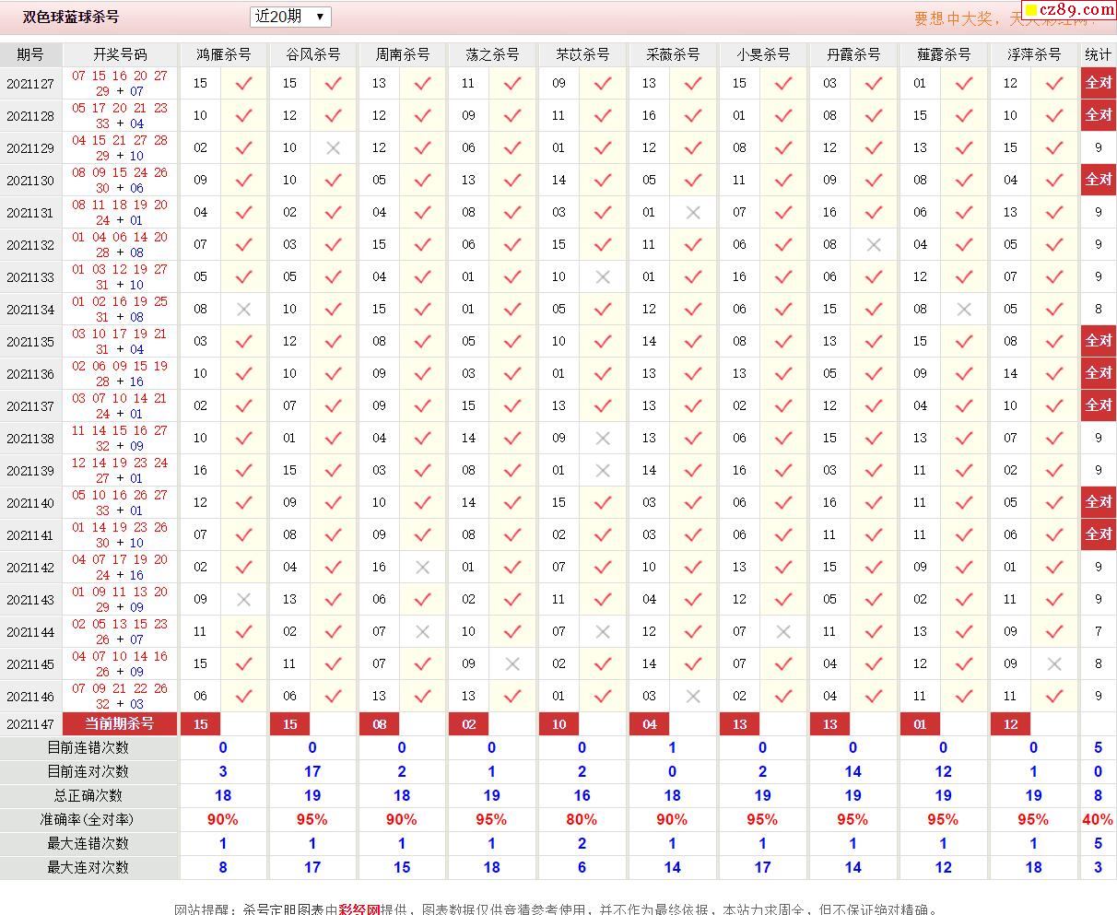Click the 40% value in the 准确率 row
Viewport: 1117px width, 915px height.
click(x=1098, y=819)
